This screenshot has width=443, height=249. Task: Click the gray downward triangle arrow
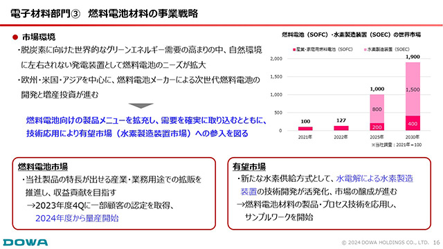click(x=141, y=106)
